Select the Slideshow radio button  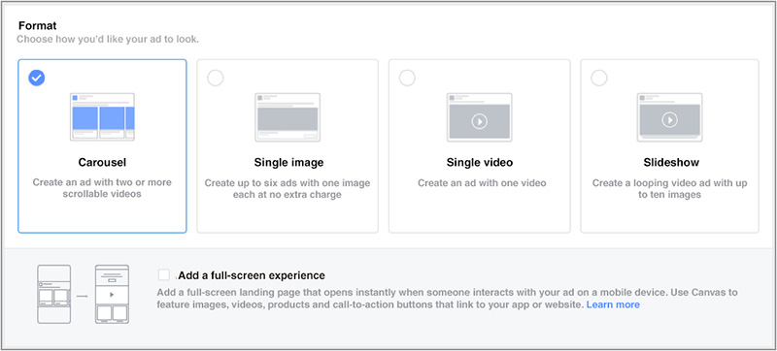[598, 78]
